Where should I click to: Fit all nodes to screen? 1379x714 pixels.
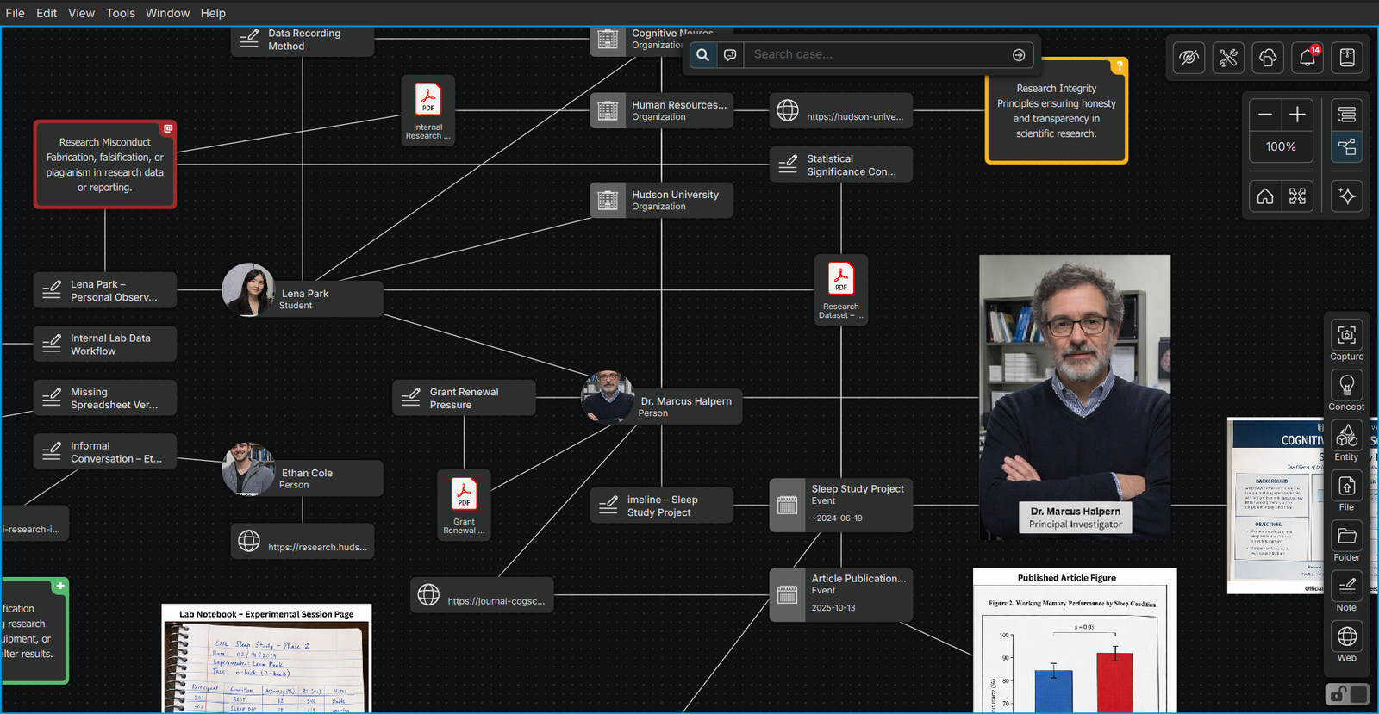1297,196
